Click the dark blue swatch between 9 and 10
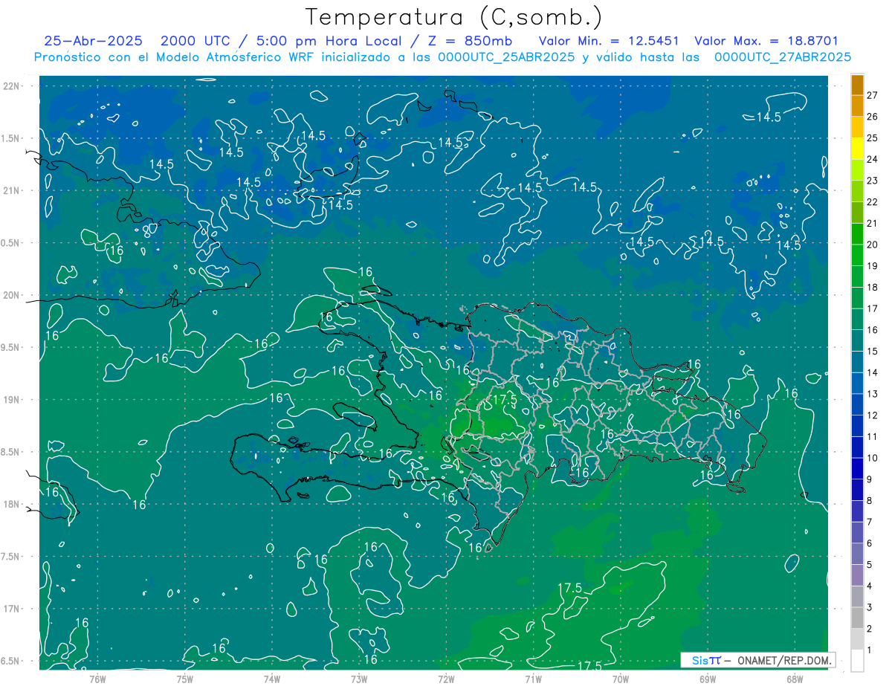Viewport: 892px width, 689px height. click(x=857, y=468)
